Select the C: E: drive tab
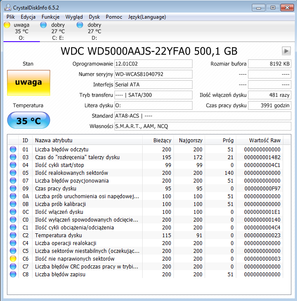This screenshot has width=297, height=301. point(58,31)
